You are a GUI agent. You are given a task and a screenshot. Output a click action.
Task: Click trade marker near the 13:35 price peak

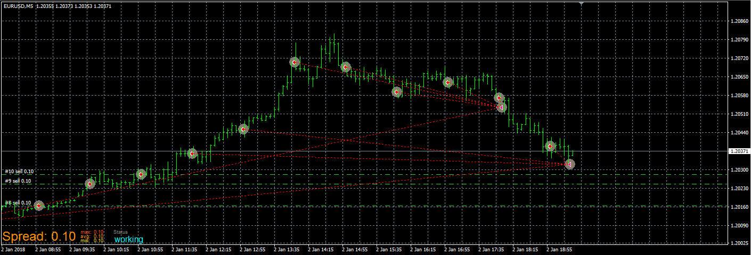(295, 62)
